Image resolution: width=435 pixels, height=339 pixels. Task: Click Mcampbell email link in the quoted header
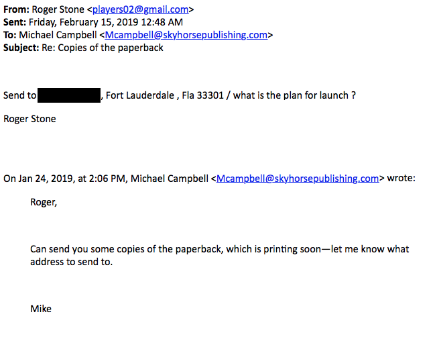point(298,178)
